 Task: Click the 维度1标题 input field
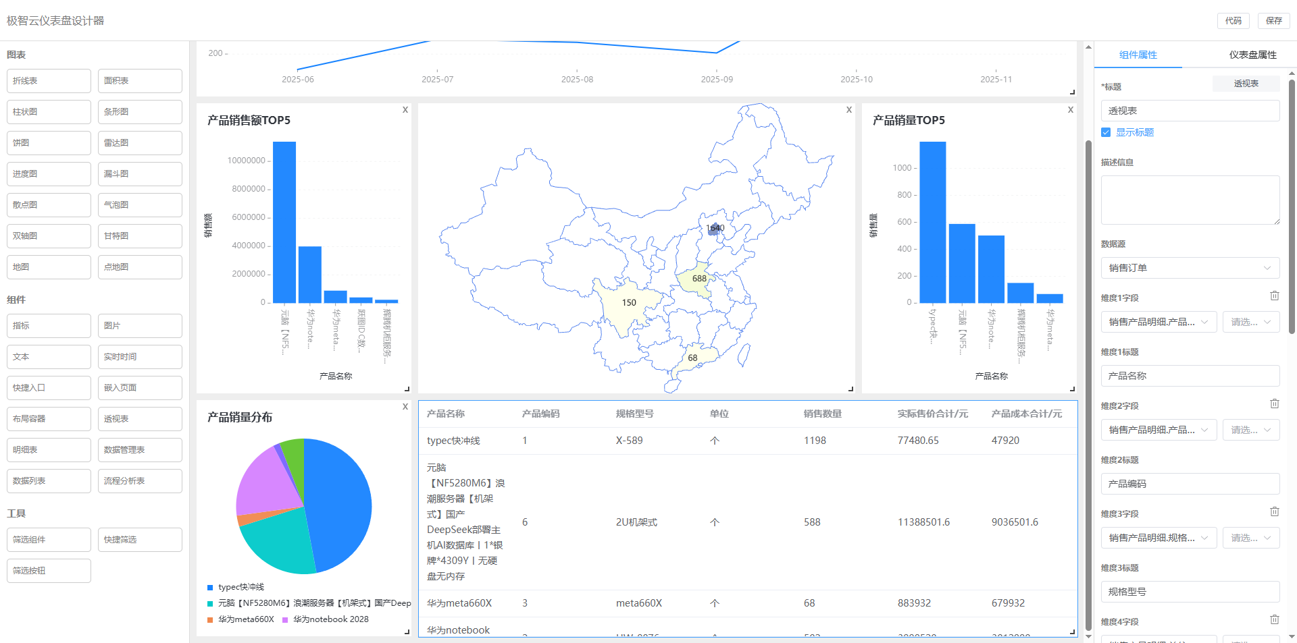pyautogui.click(x=1190, y=376)
